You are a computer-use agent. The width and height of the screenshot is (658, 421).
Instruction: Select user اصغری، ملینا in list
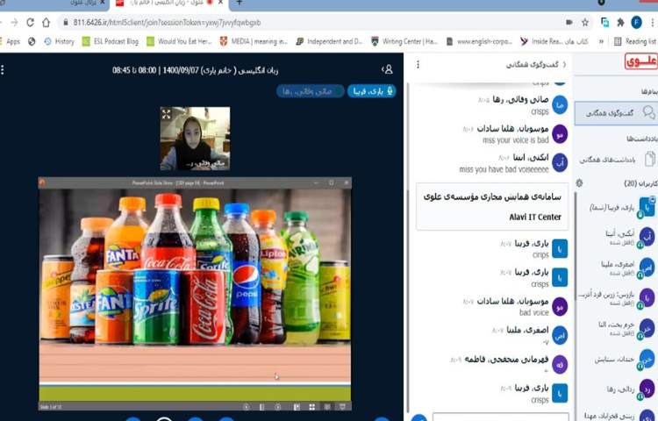619,268
